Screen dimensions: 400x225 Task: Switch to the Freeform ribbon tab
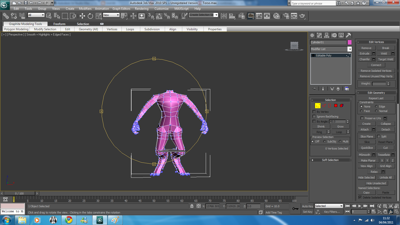(59, 24)
